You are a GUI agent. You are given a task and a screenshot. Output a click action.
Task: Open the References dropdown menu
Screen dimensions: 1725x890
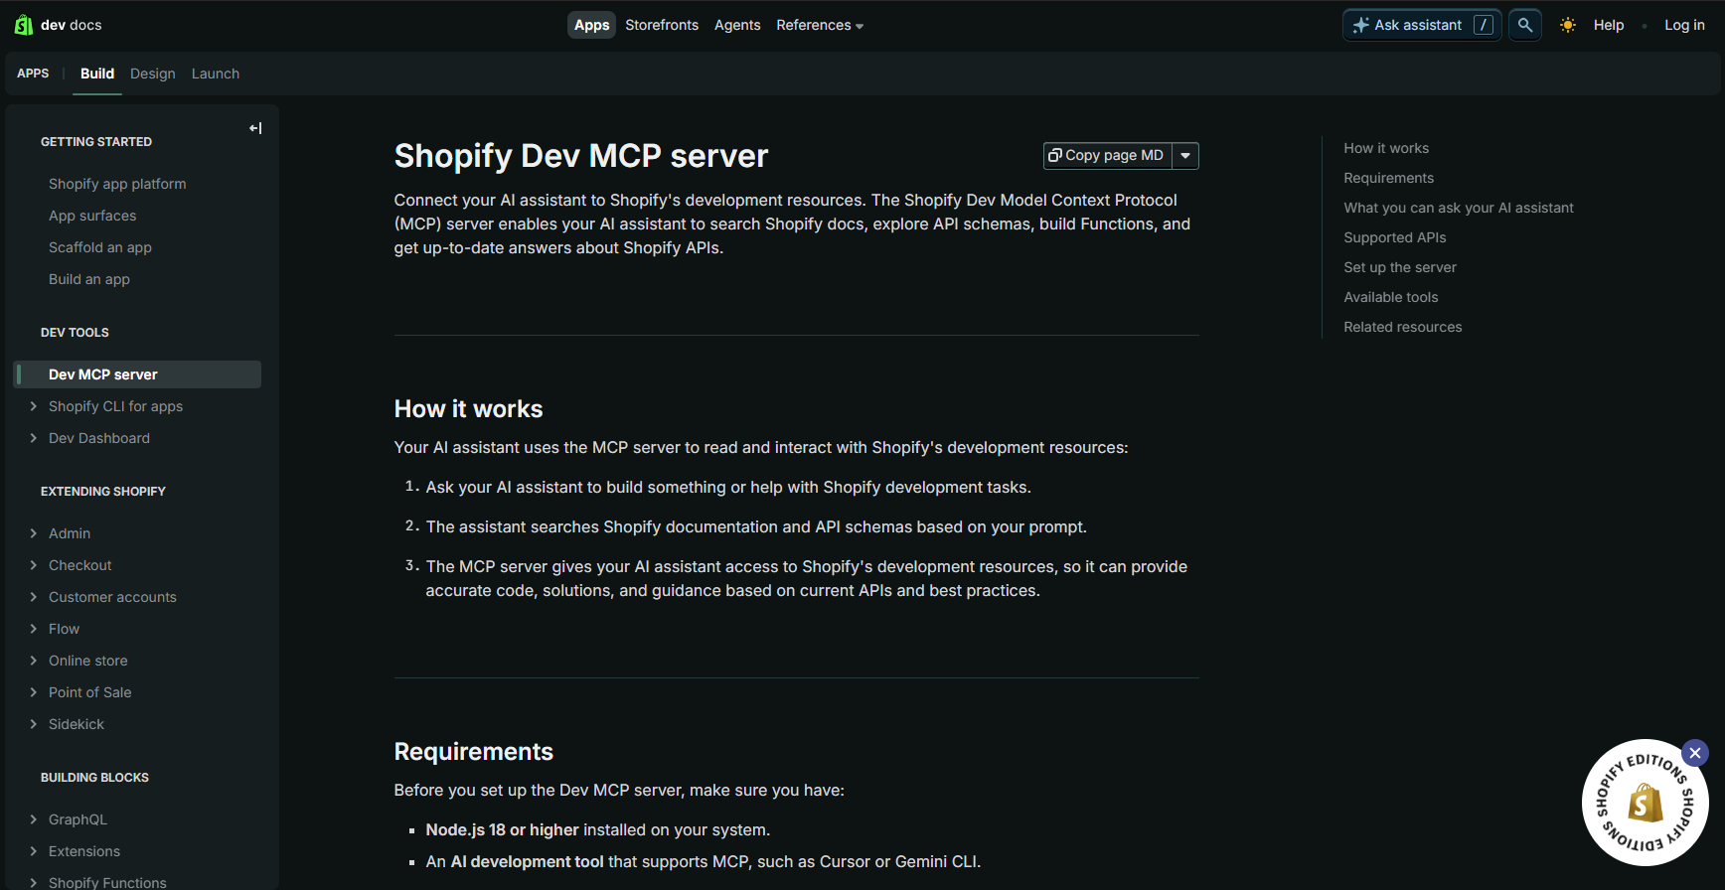tap(819, 25)
